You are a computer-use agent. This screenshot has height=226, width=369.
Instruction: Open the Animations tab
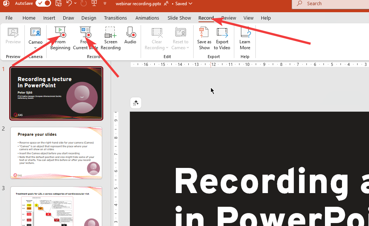click(147, 18)
